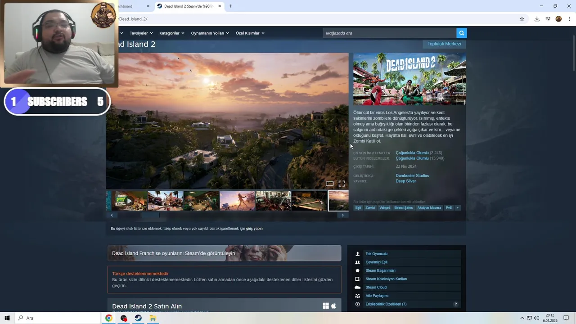576x324 pixels.
Task: Click Steam icon in the taskbar
Action: (x=138, y=318)
